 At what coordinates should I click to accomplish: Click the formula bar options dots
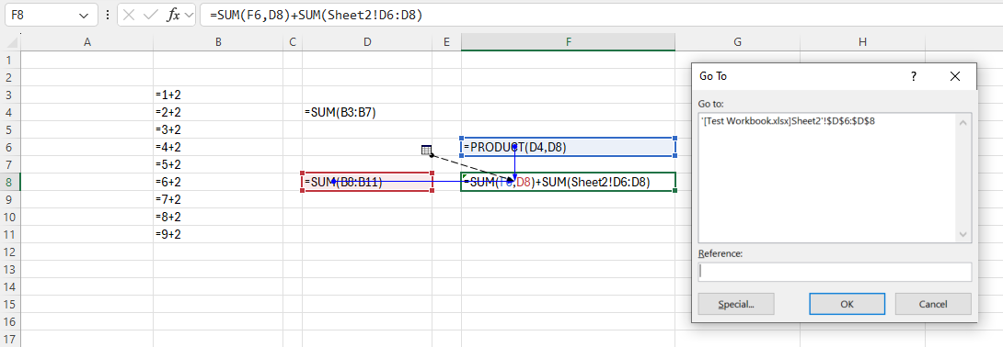click(x=107, y=16)
